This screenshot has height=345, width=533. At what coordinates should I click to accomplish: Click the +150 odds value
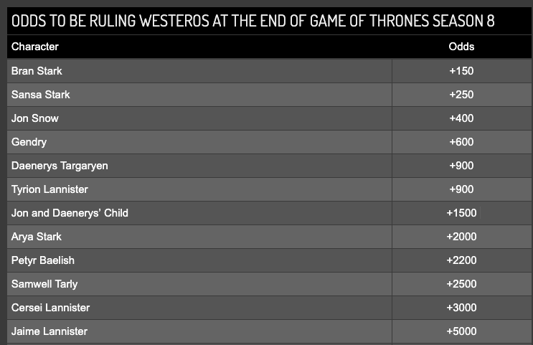pos(461,71)
